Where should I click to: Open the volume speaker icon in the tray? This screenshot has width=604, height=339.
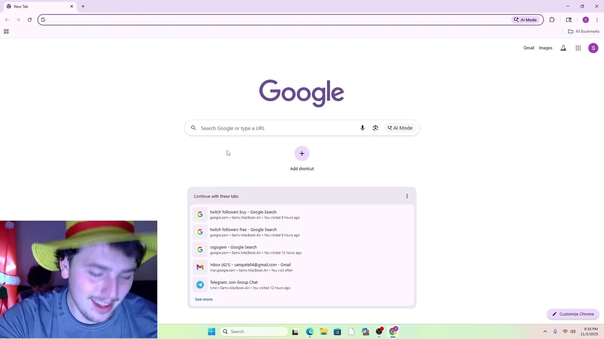coord(573,331)
